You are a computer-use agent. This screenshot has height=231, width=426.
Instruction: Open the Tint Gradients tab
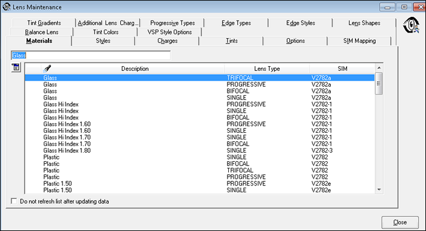click(x=44, y=23)
